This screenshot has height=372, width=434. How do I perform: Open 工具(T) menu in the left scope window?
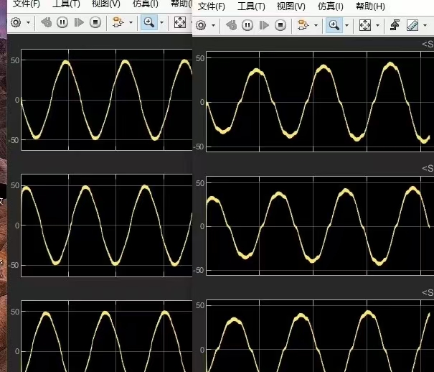[x=66, y=4]
